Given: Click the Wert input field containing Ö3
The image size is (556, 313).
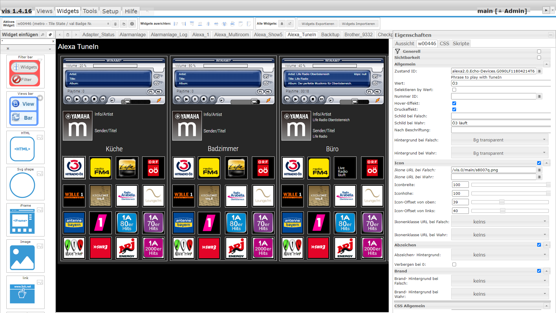Looking at the screenshot, I should pyautogui.click(x=501, y=83).
